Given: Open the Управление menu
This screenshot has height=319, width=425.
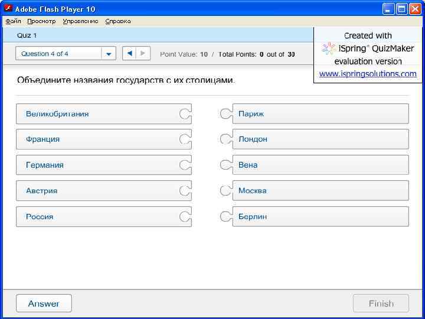Looking at the screenshot, I should (x=80, y=21).
